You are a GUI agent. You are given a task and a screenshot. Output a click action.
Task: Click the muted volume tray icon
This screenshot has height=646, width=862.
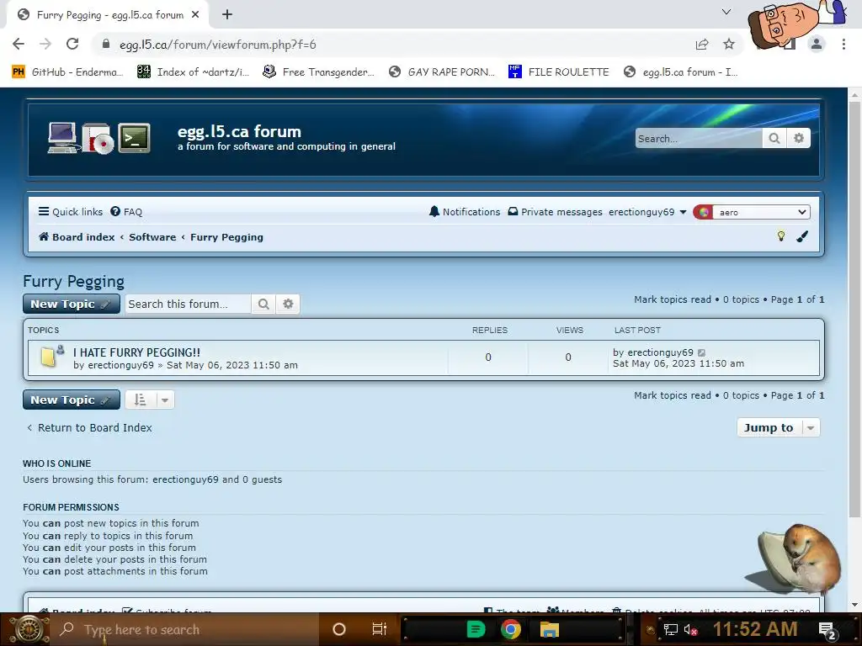point(690,629)
